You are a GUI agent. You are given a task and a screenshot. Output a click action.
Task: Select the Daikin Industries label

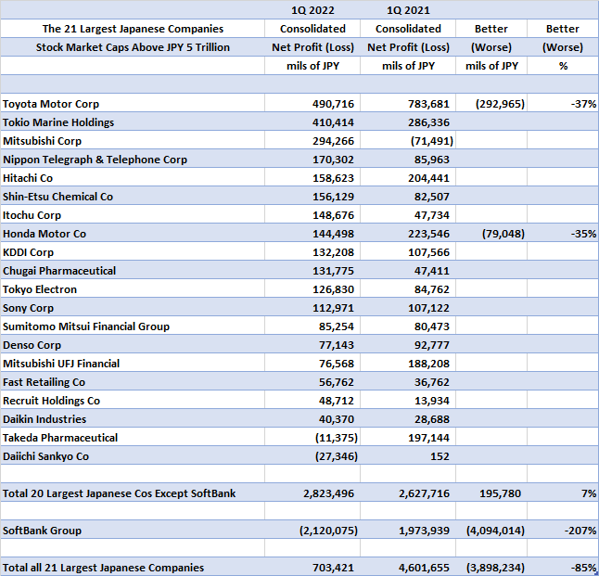[x=45, y=419]
